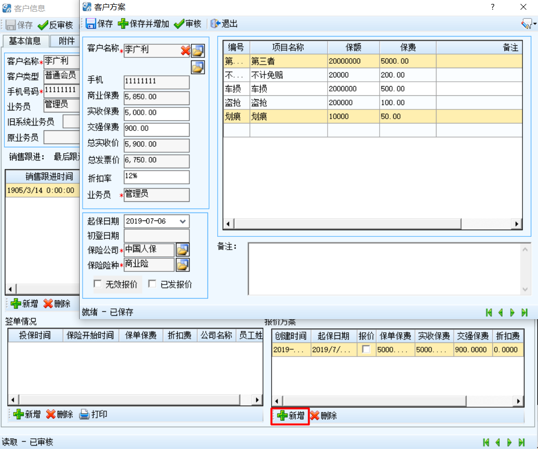Go to last record in plan navigator
The image size is (538, 449).
point(524,312)
